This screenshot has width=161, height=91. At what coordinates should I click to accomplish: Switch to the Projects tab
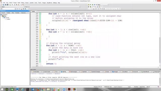coord(3,13)
